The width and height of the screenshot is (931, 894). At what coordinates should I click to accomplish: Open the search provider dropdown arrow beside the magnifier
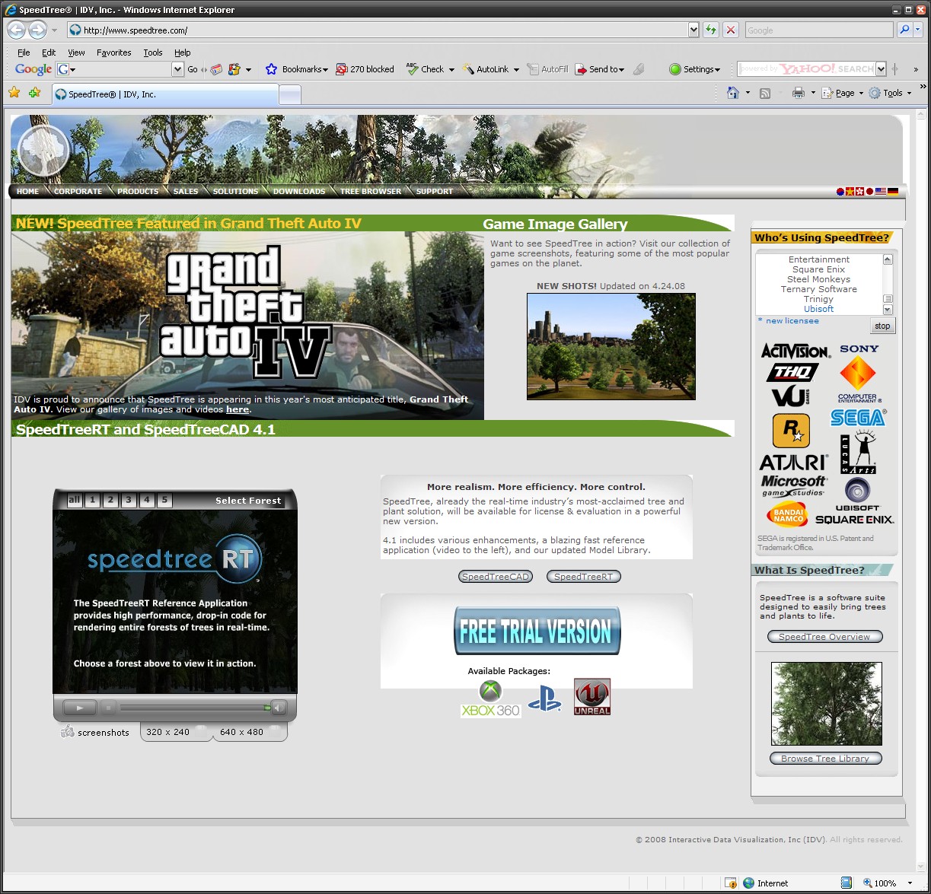pyautogui.click(x=917, y=30)
